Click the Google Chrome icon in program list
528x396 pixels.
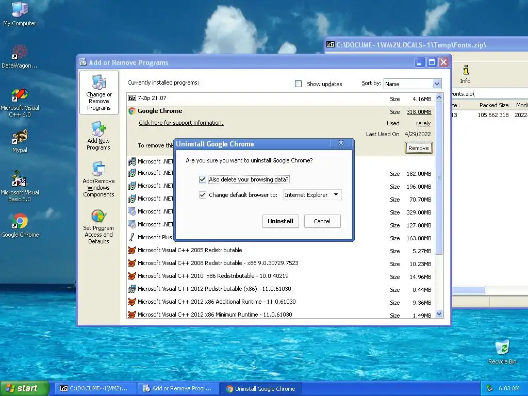click(132, 111)
